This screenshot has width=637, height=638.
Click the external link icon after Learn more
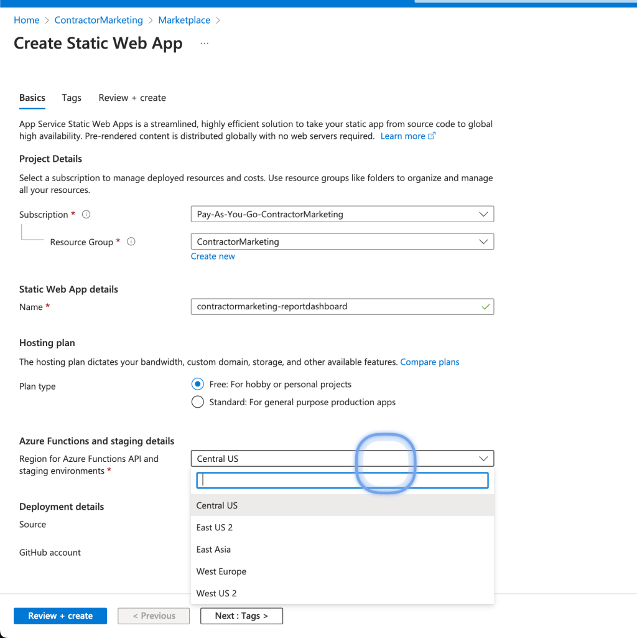tap(432, 136)
